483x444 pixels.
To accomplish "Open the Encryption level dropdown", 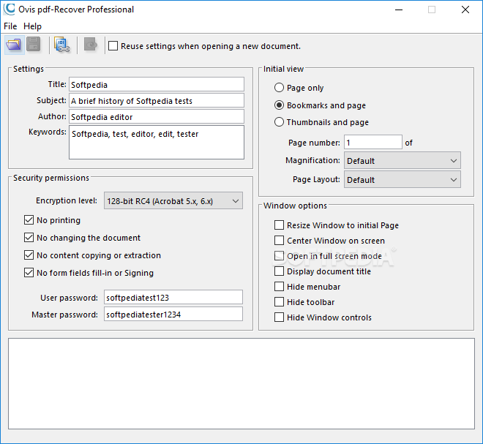I will 173,200.
